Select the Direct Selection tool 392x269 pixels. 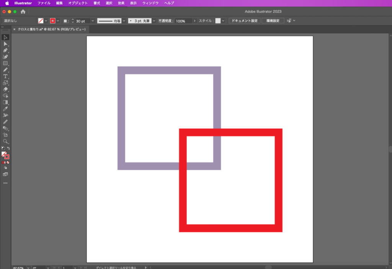(x=5, y=44)
